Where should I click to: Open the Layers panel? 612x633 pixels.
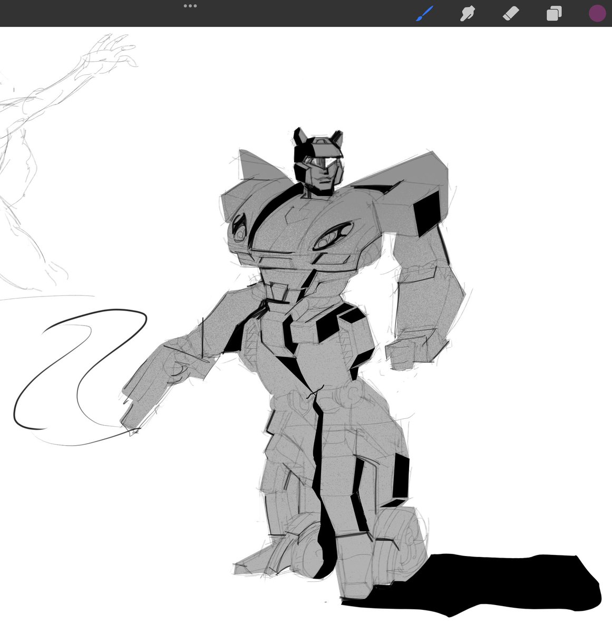pyautogui.click(x=554, y=14)
